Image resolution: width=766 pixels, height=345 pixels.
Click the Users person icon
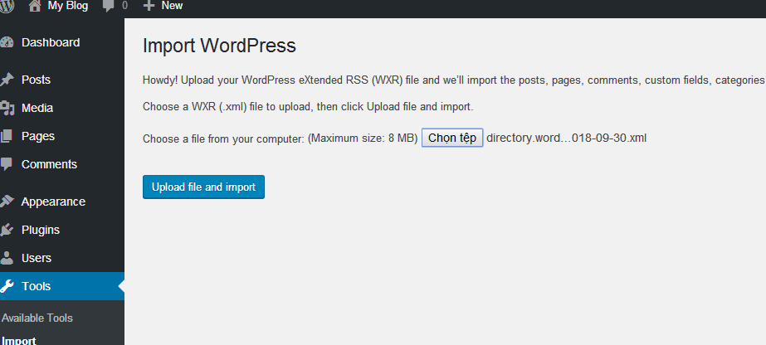click(x=7, y=258)
